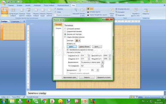Open the Alignment dropdown
Viewport: 166px width, 104px height.
coord(103,62)
